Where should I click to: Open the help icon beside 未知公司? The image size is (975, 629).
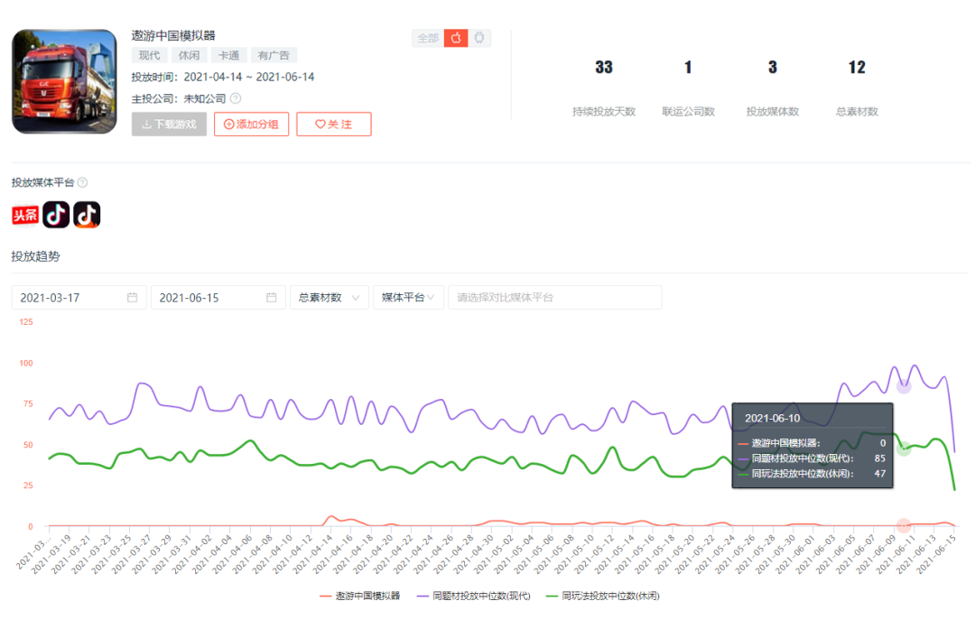point(236,98)
